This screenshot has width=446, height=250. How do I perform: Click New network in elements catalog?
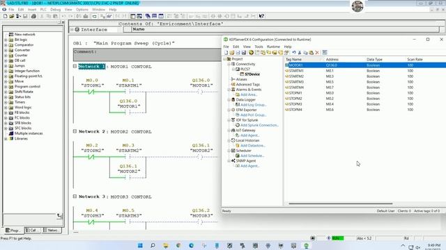[25, 34]
